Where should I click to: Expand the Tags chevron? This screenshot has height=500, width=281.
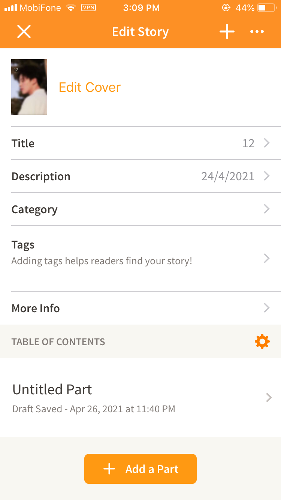tap(267, 258)
